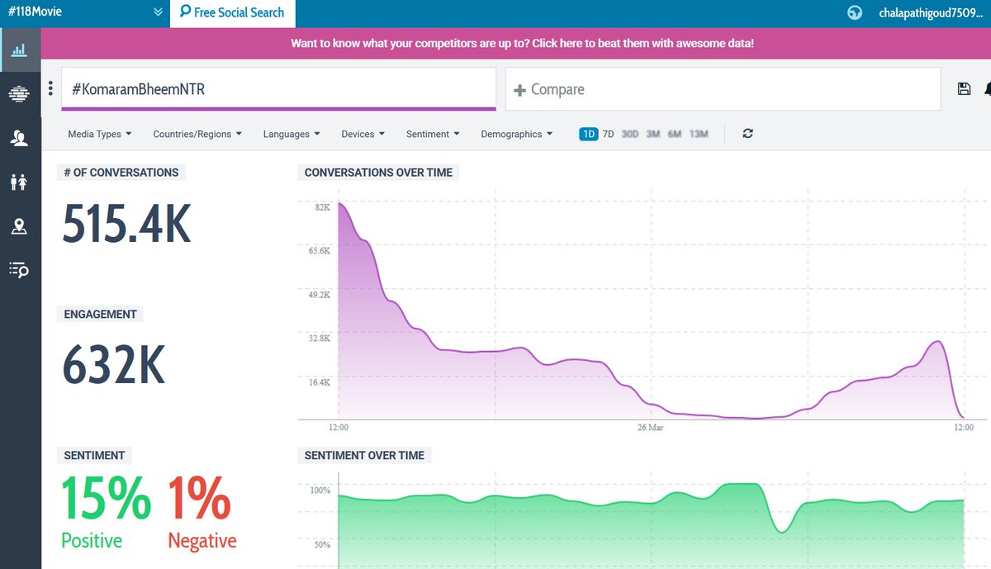Viewport: 991px width, 569px height.
Task: Open the conversations stream sidebar icon
Action: [x=19, y=93]
